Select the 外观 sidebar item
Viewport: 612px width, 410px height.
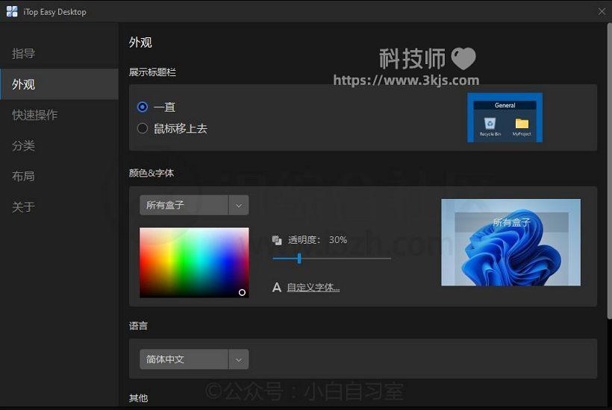click(x=59, y=84)
